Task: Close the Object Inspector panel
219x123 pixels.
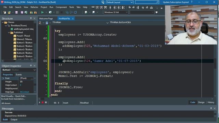Action: point(34,66)
